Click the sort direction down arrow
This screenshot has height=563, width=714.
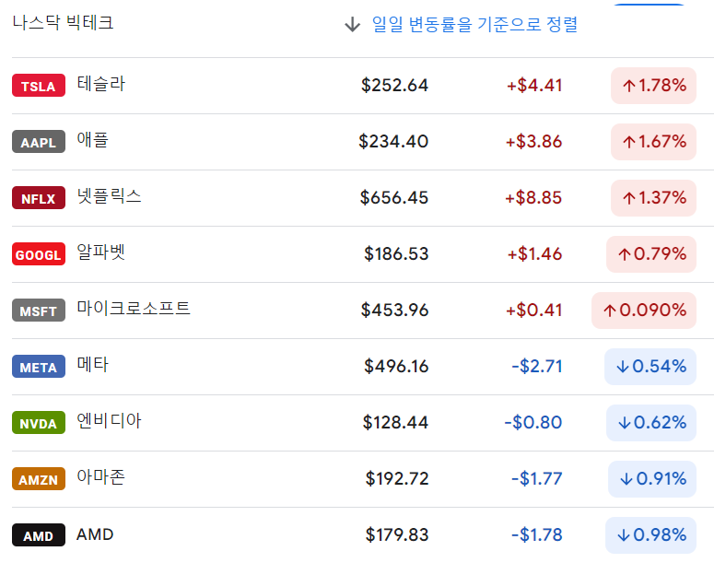(352, 25)
